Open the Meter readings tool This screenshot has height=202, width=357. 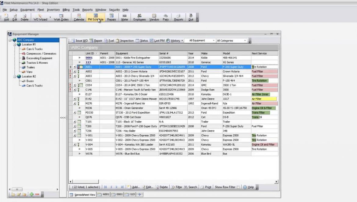(124, 17)
